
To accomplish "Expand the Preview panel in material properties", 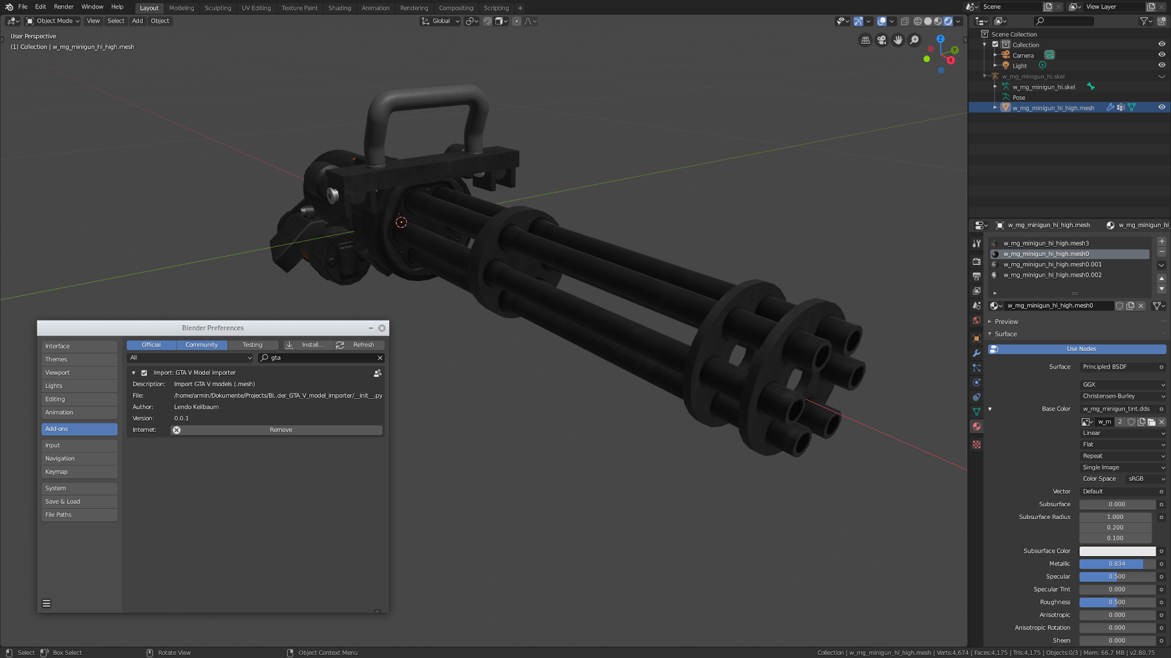I will tap(1006, 322).
